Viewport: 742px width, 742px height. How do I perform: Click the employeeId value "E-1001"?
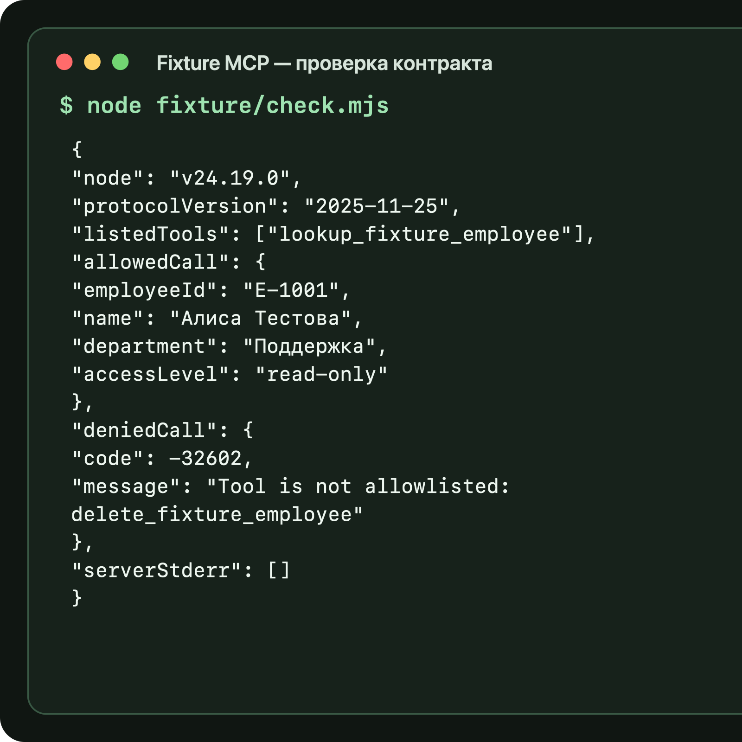pyautogui.click(x=291, y=290)
